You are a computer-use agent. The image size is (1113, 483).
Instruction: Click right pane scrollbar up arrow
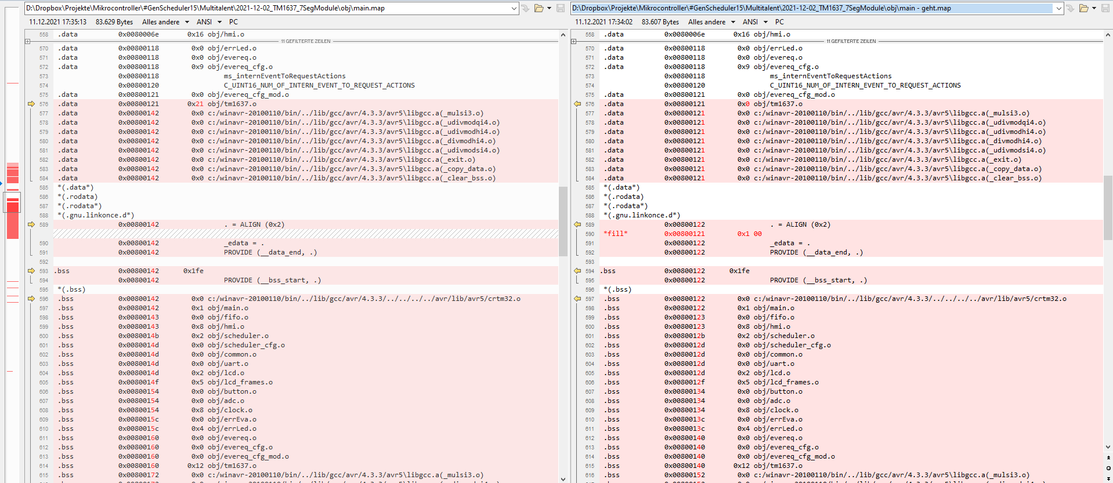pos(1108,35)
